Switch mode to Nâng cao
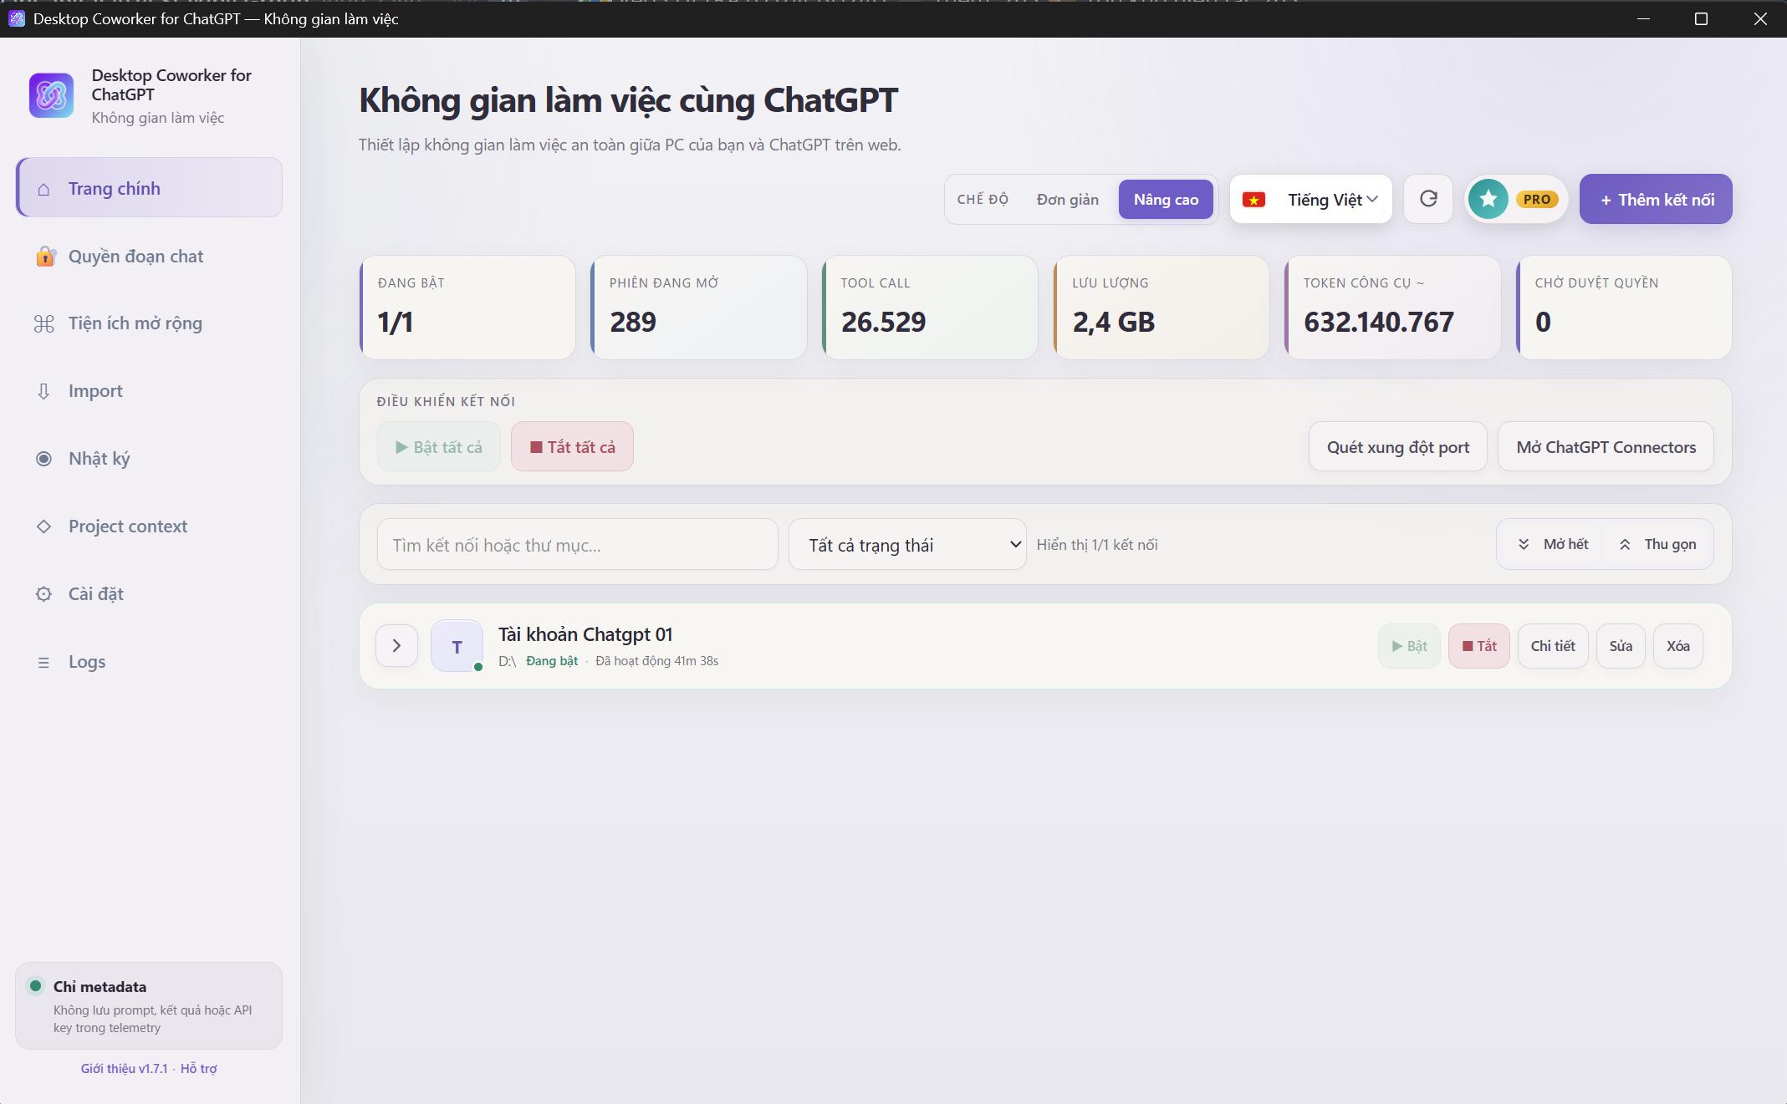Screen dimensions: 1787x1104 (x=1166, y=200)
